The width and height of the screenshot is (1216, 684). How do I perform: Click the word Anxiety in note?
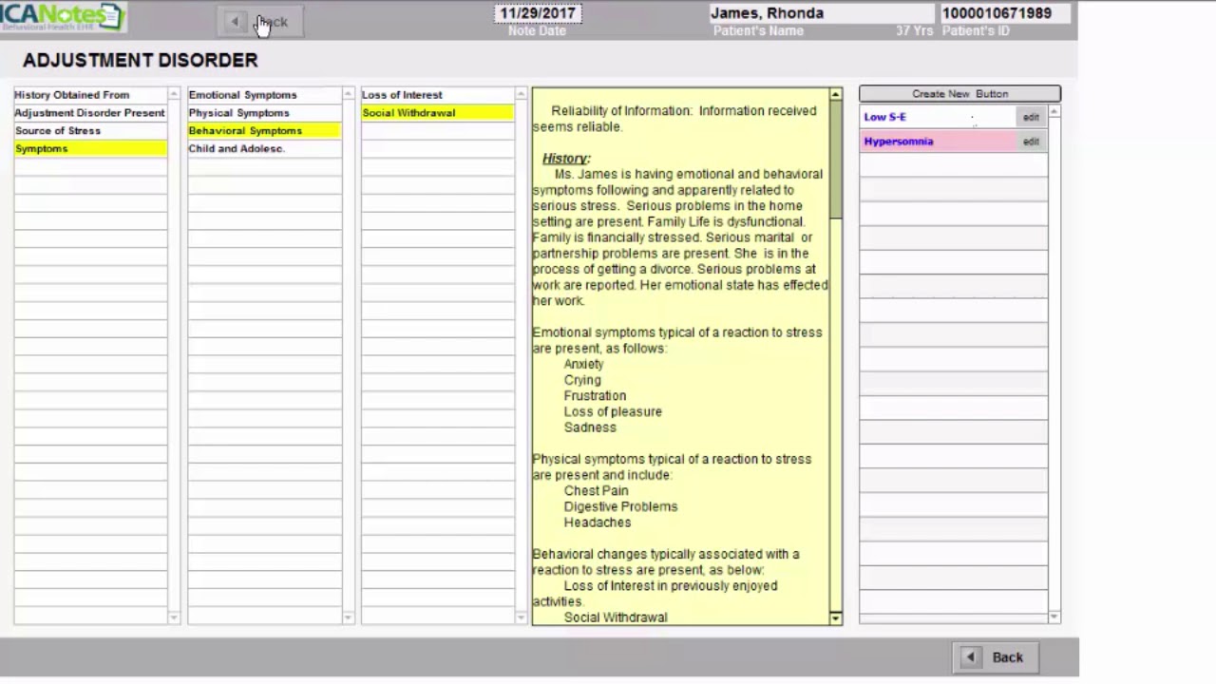[x=583, y=364]
